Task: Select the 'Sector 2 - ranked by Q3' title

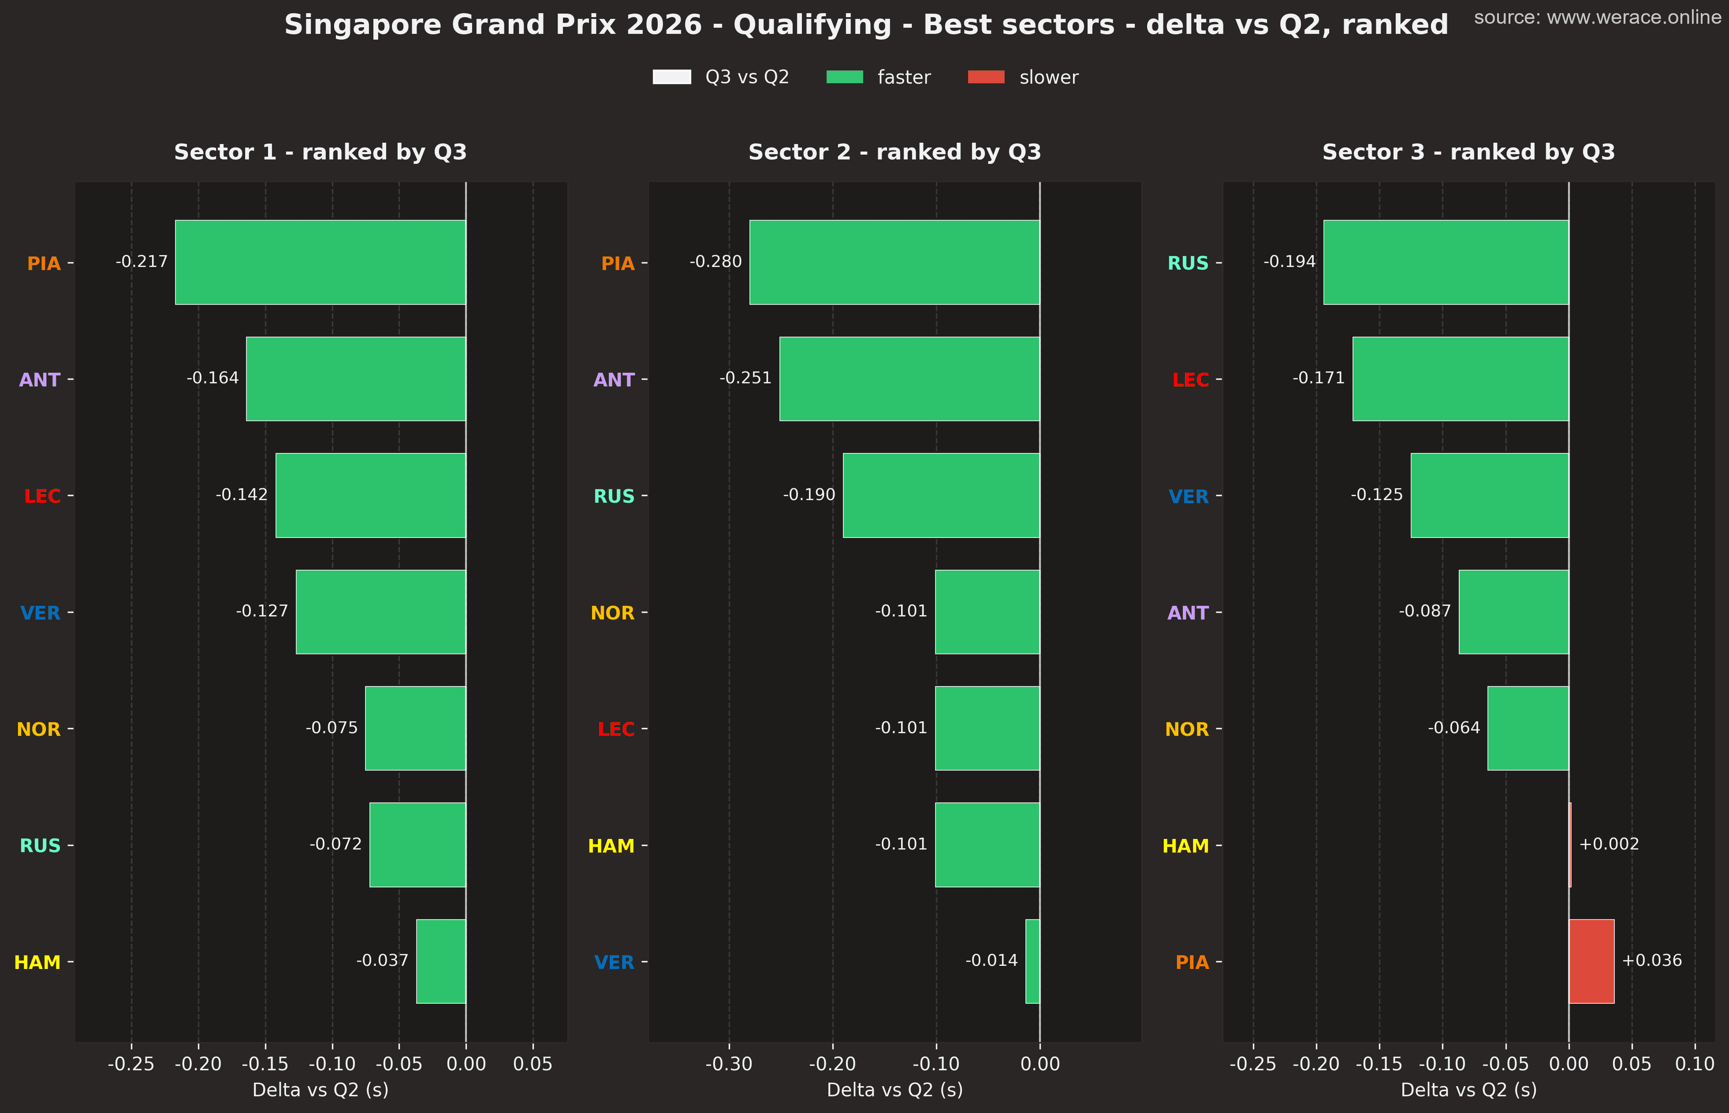Action: point(895,152)
